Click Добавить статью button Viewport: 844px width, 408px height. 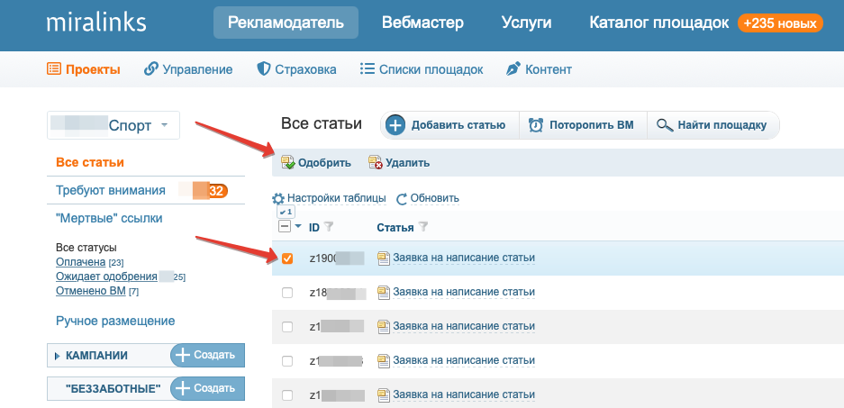click(449, 125)
